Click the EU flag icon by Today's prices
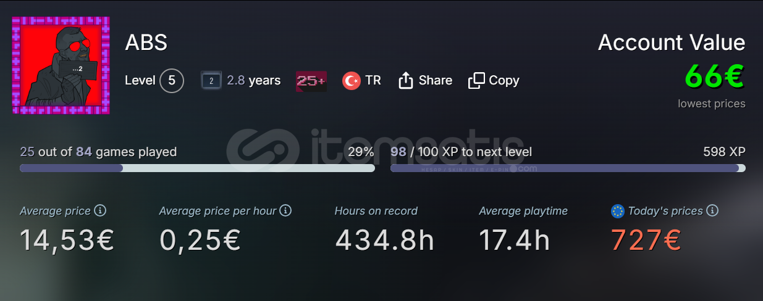This screenshot has width=763, height=301. (617, 212)
